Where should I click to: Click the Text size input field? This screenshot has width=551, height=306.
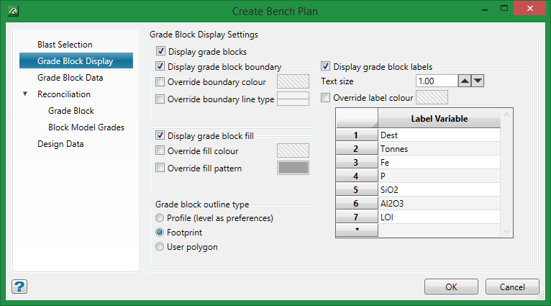pyautogui.click(x=437, y=81)
